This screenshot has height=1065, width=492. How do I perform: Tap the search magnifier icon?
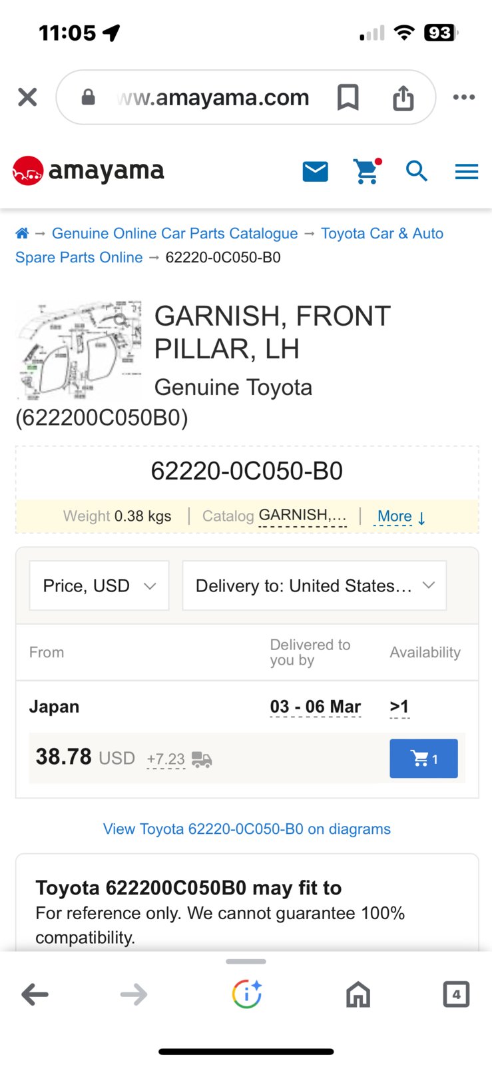(417, 171)
